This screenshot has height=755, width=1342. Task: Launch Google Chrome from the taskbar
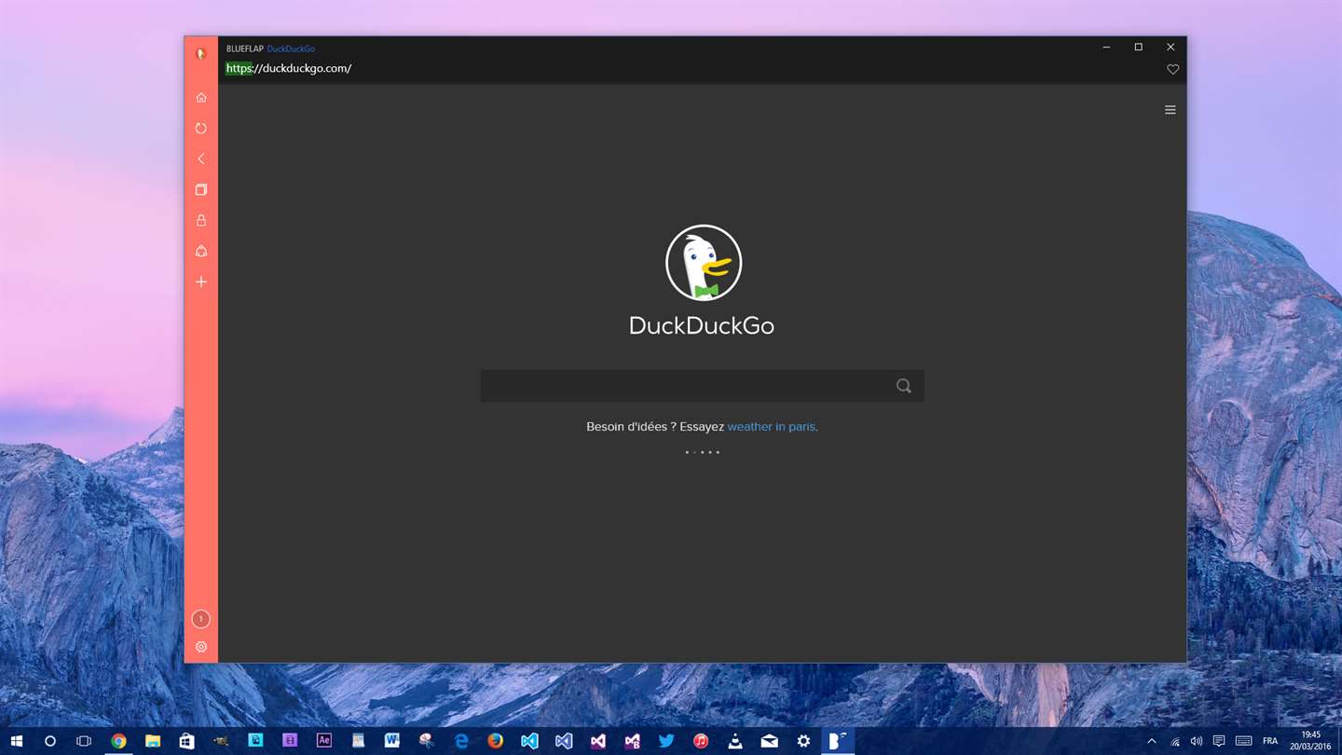118,741
